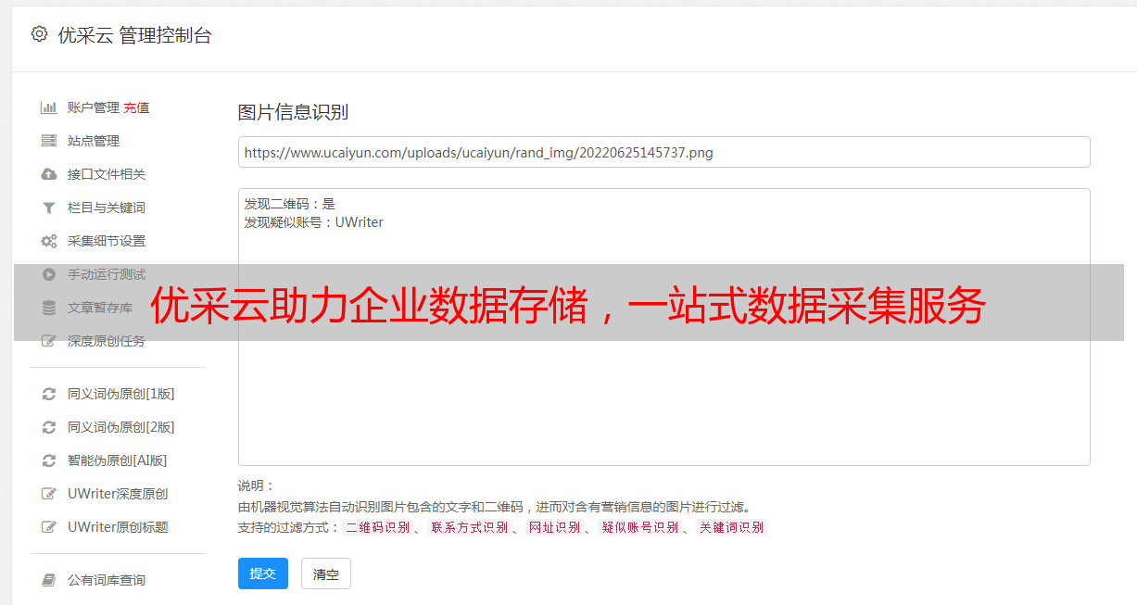The width and height of the screenshot is (1137, 605).
Task: Click the 图片信息识别 heading
Action: pos(293,112)
